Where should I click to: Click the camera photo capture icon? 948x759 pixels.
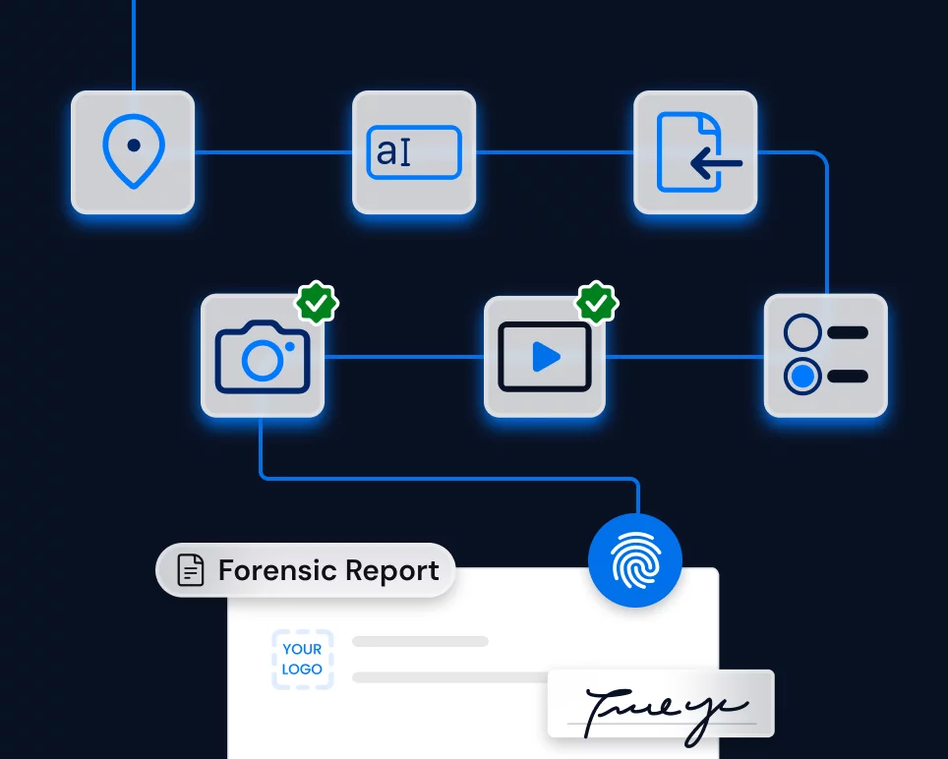coord(263,356)
